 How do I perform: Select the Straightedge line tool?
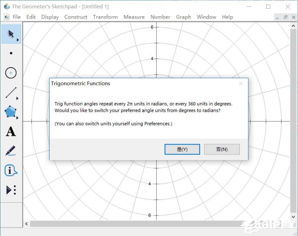(x=11, y=93)
